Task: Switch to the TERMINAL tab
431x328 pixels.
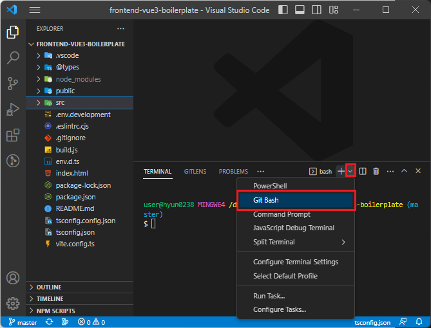Action: [x=157, y=172]
